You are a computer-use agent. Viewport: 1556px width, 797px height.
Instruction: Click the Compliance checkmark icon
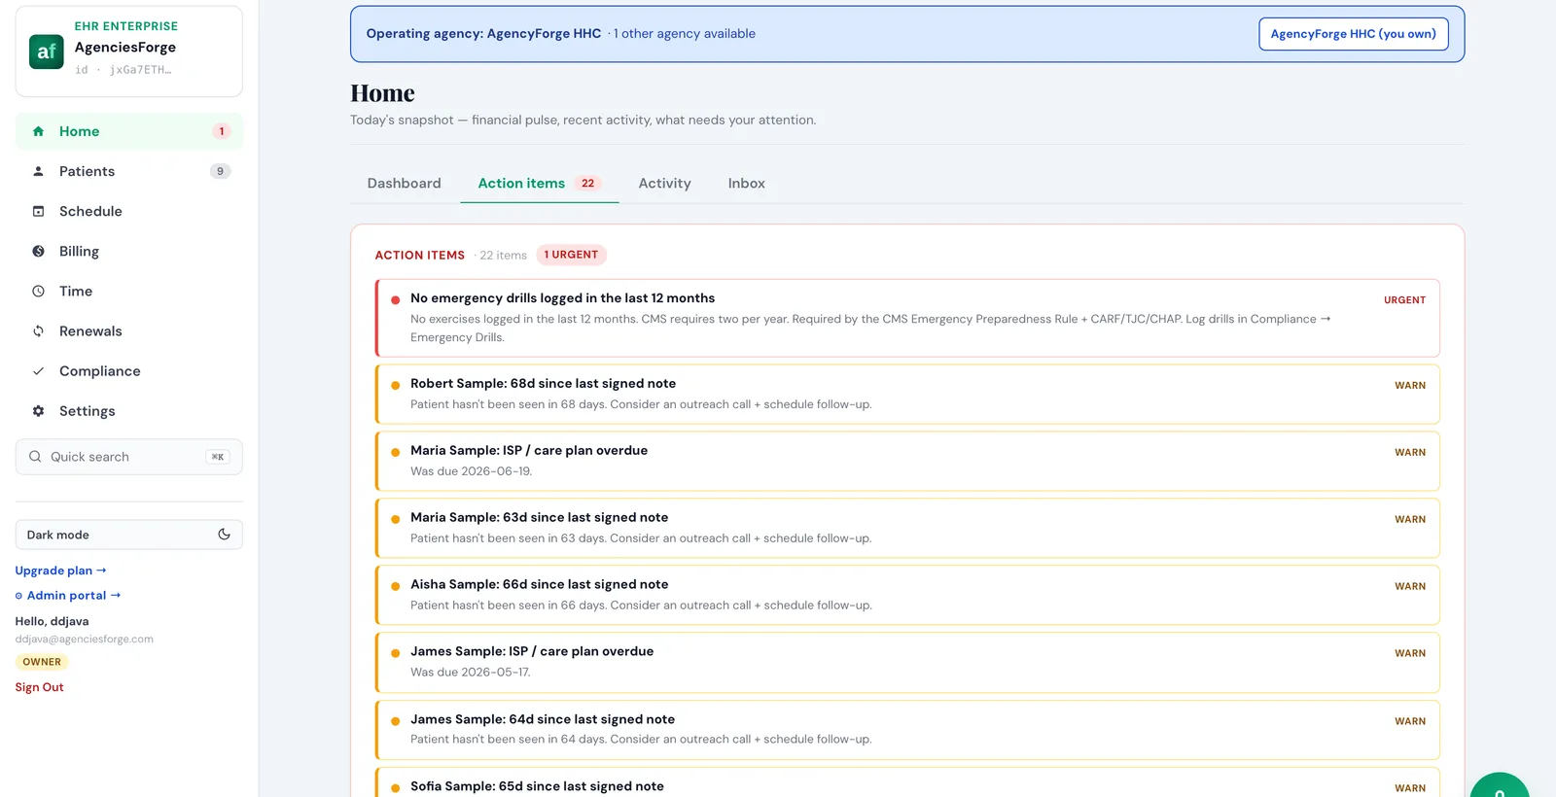tap(38, 370)
